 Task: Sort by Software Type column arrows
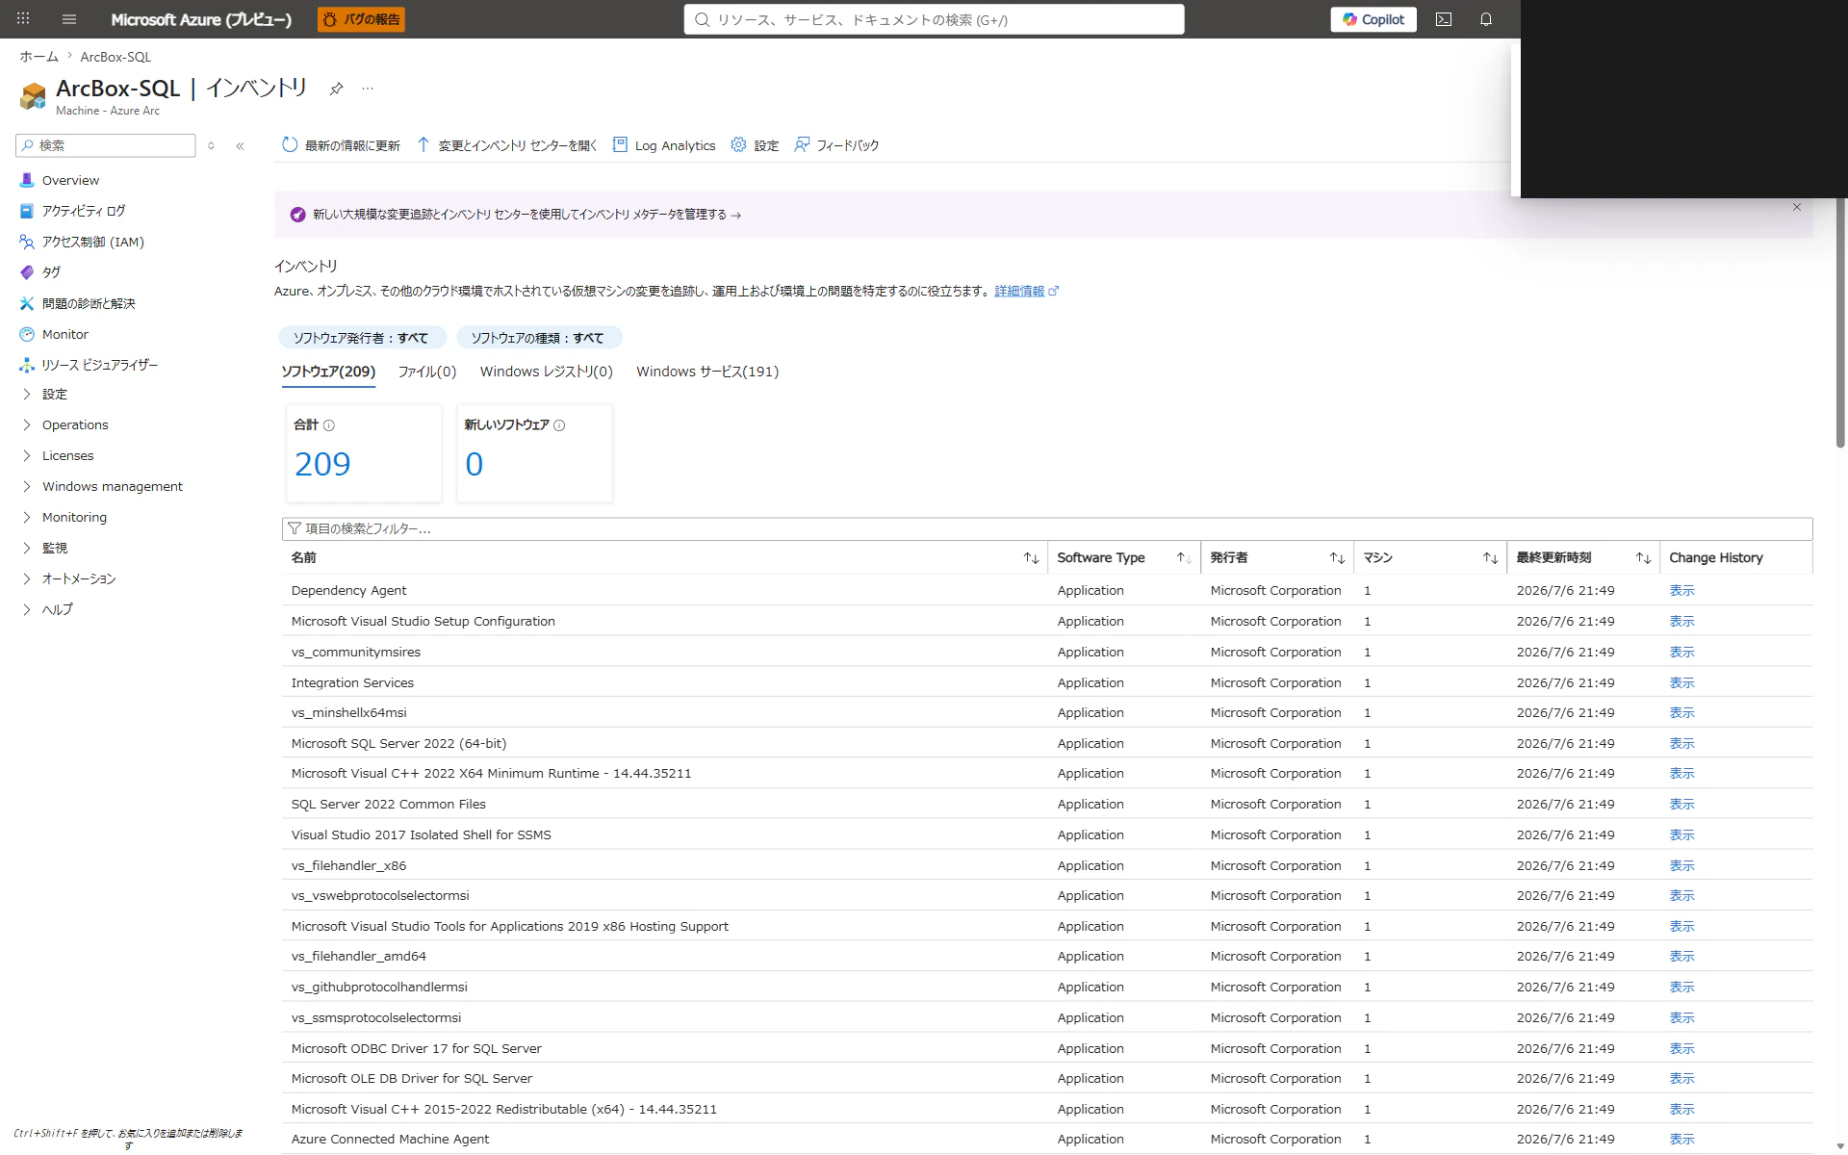pos(1184,558)
